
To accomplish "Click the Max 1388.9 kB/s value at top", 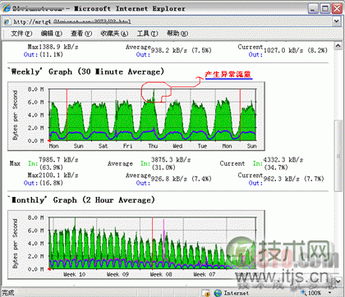I will click(x=58, y=50).
